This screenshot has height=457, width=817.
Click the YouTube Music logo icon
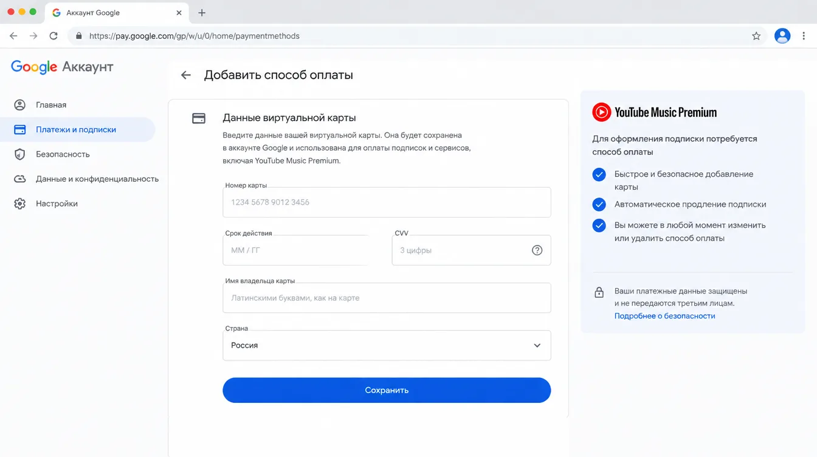(x=602, y=112)
